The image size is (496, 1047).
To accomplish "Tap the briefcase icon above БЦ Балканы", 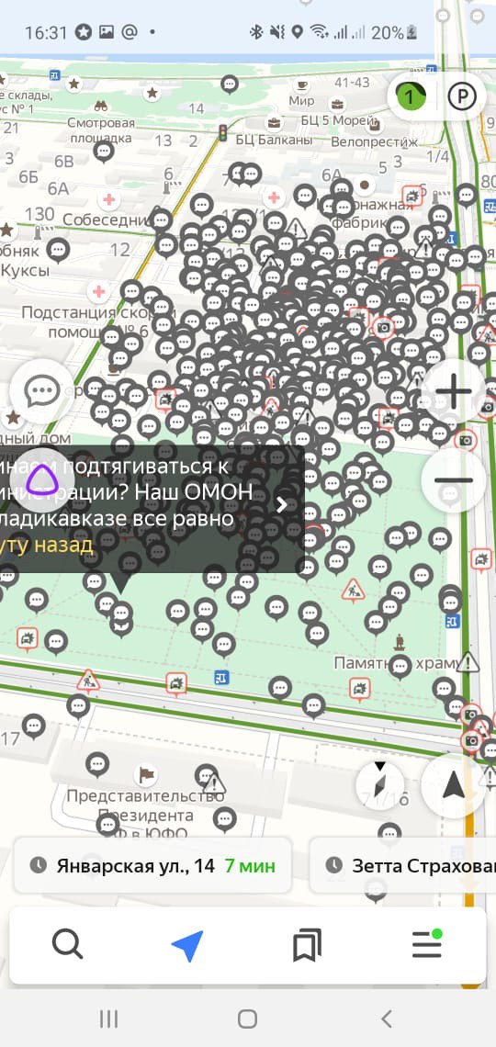I will coord(274,124).
